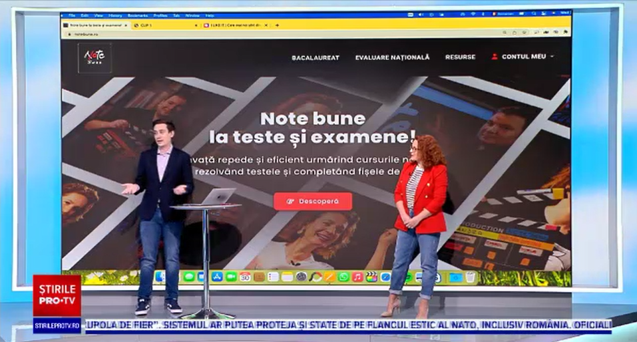
Task: Expand the Contul Meu account dropdown
Action: (x=523, y=57)
